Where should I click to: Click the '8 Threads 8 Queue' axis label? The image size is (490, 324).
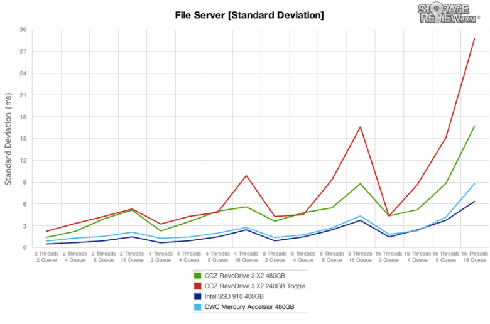(x=332, y=257)
